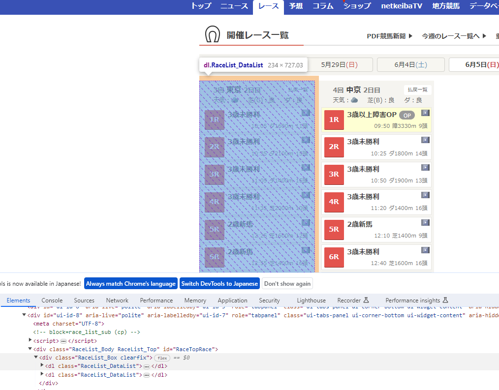Viewport: 499px width, 390px height.
Task: Open the コラム nav menu item
Action: click(323, 6)
